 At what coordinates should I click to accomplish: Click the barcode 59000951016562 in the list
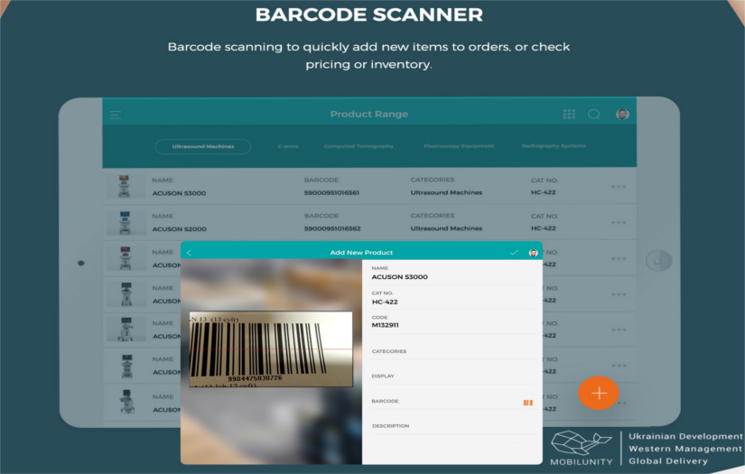pos(332,228)
